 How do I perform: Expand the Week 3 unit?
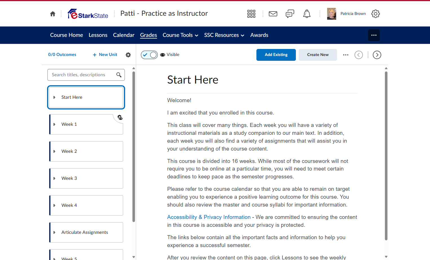point(54,178)
